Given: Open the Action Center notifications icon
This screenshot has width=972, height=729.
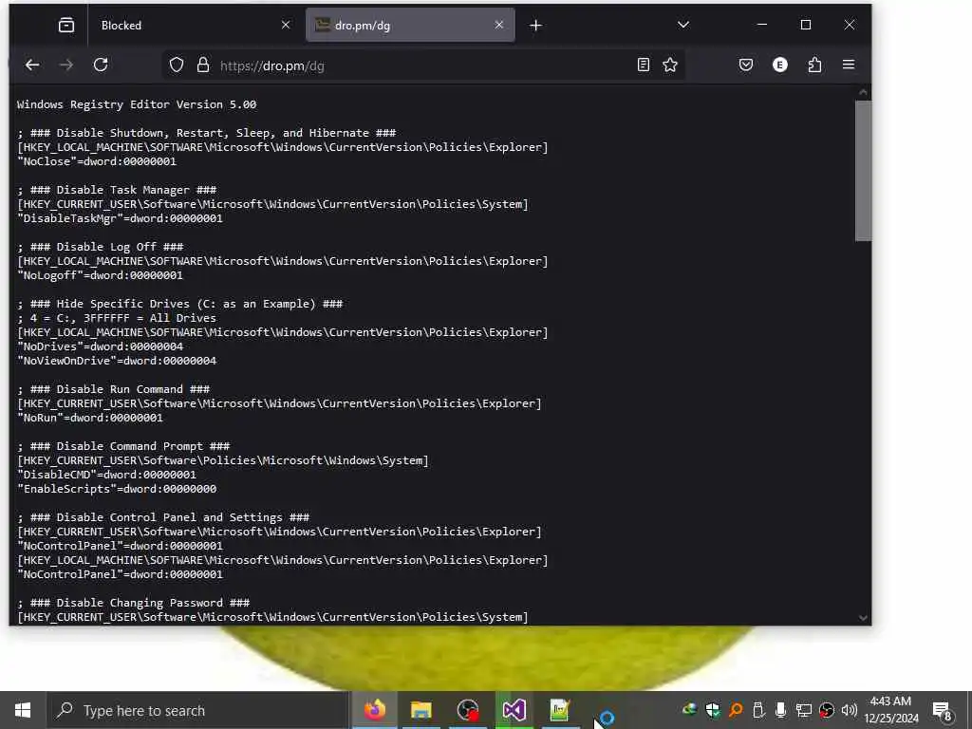Looking at the screenshot, I should pos(943,710).
